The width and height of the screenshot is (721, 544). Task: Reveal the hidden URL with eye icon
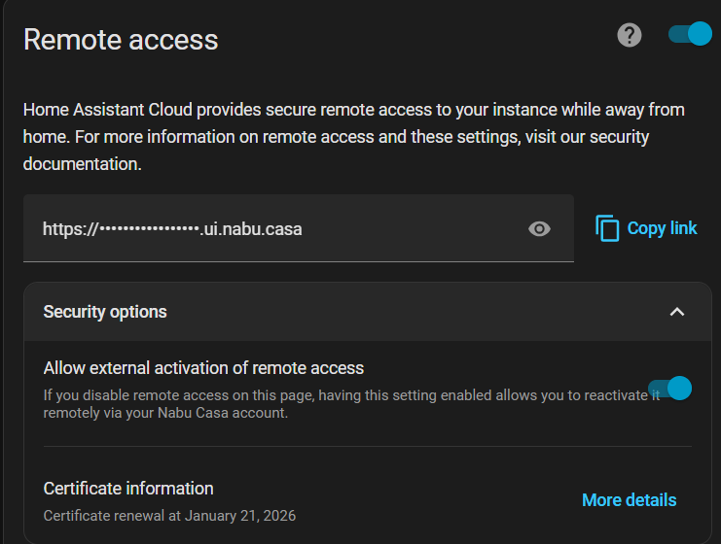539,228
